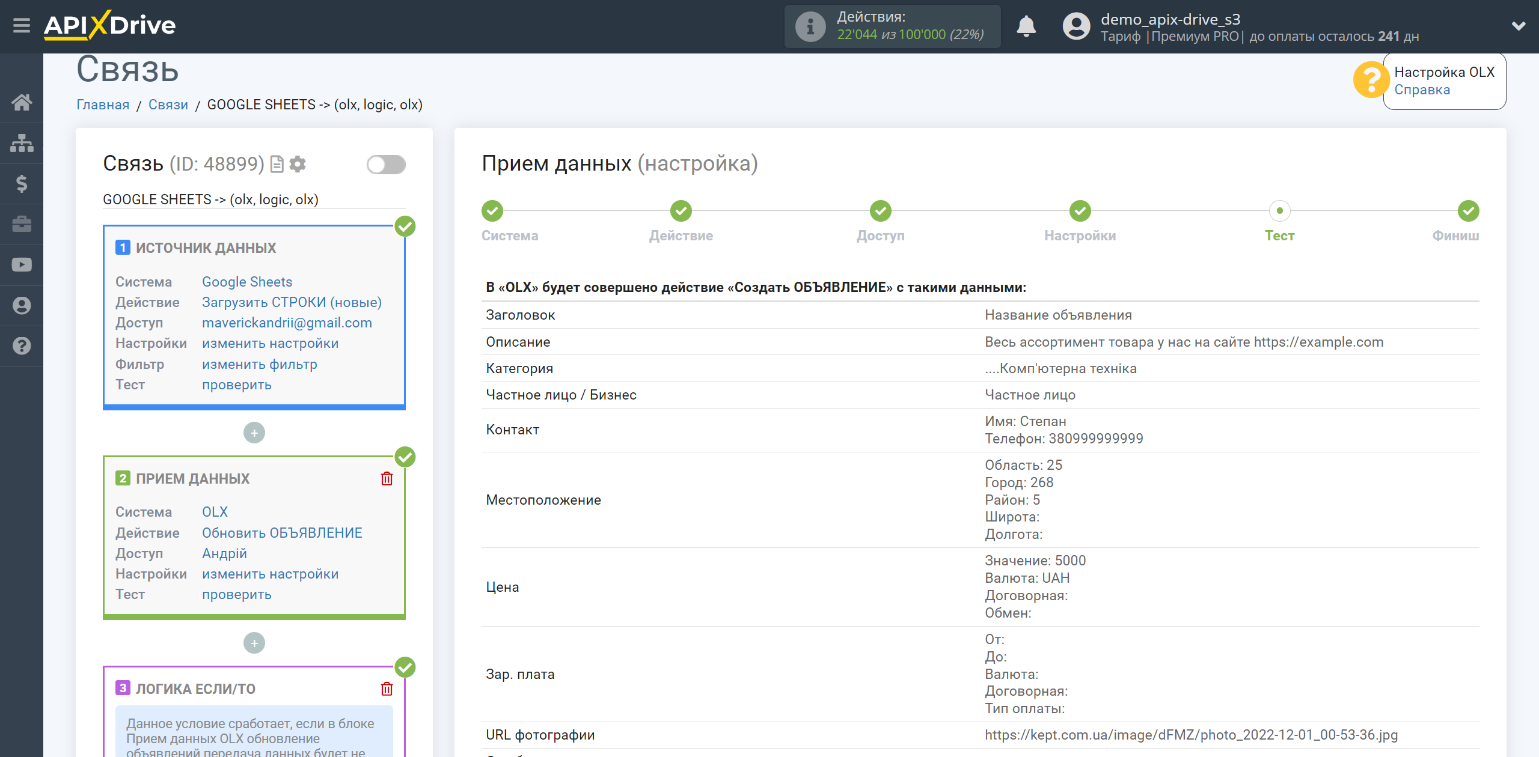The width and height of the screenshot is (1539, 757).
Task: Expand the account dropdown chevron
Action: click(1518, 26)
